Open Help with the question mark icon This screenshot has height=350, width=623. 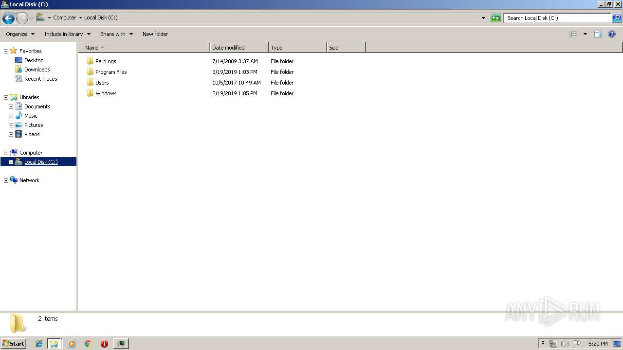click(612, 34)
